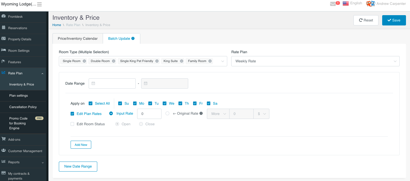Click the Batch Update info icon
The image size is (410, 181).
pyautogui.click(x=133, y=38)
